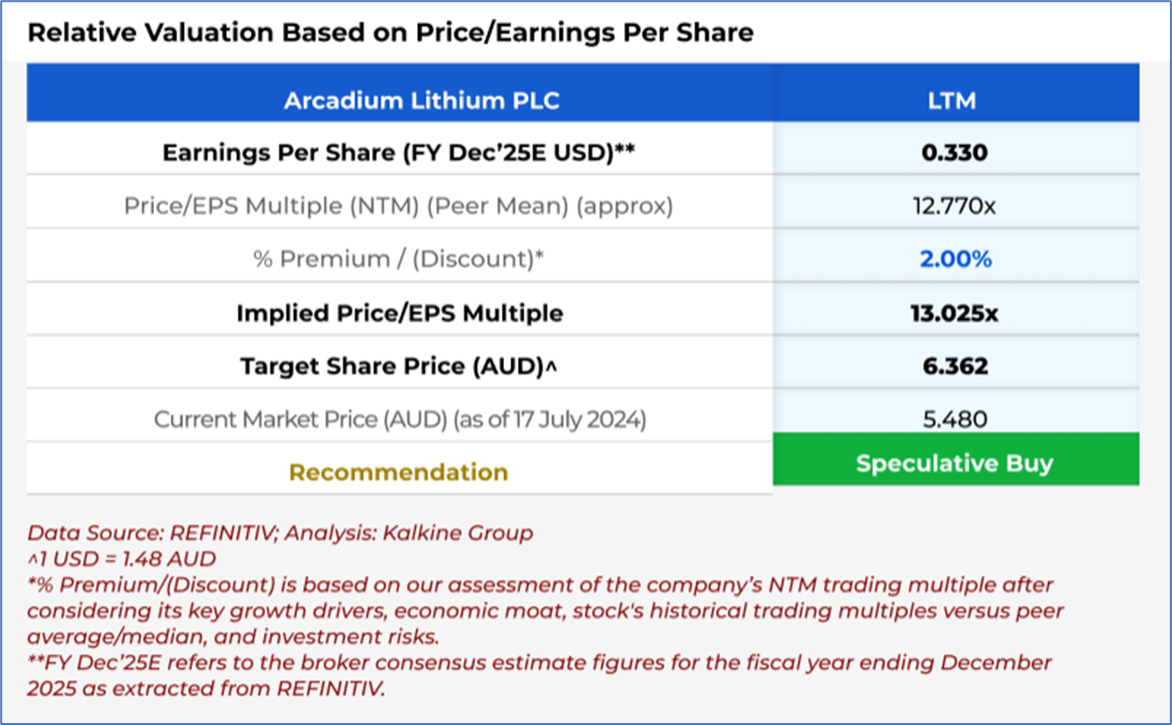The image size is (1172, 725).
Task: Select the 1 USD = 1.48 AUD note
Action: 121,560
